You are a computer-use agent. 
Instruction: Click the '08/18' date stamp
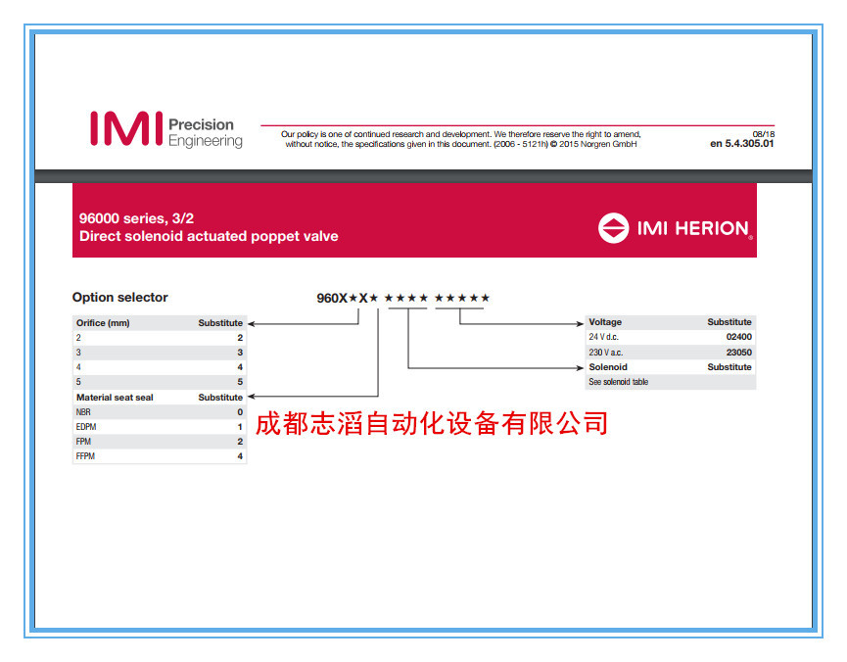(x=763, y=134)
